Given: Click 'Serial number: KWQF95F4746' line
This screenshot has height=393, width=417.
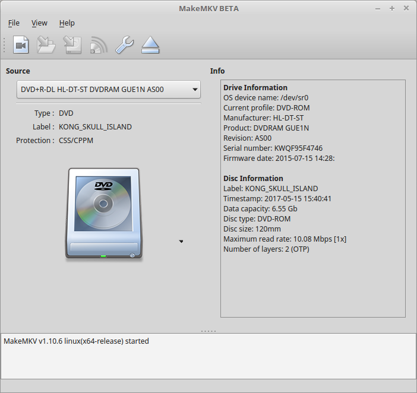Looking at the screenshot, I should [x=273, y=148].
